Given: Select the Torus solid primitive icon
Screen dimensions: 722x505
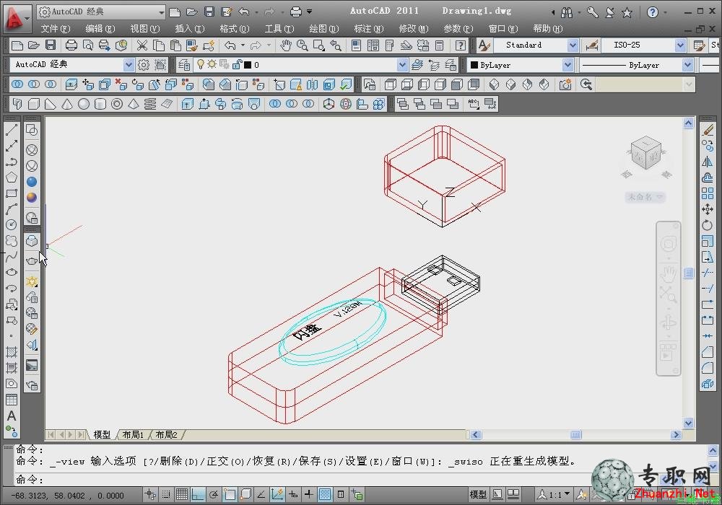Looking at the screenshot, I should (117, 105).
